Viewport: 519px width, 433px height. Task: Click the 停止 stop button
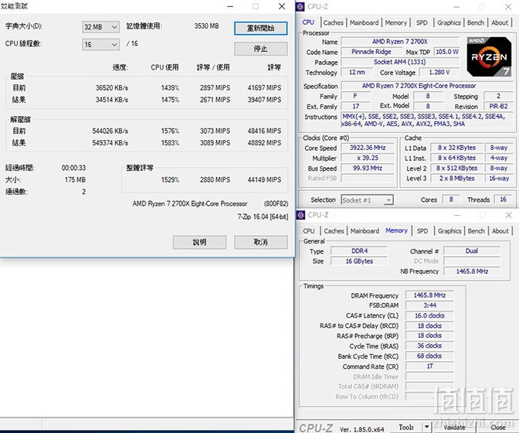(260, 49)
